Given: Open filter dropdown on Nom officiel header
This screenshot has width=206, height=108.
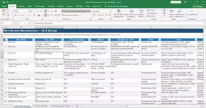Looking at the screenshot, I should pos(33,40).
